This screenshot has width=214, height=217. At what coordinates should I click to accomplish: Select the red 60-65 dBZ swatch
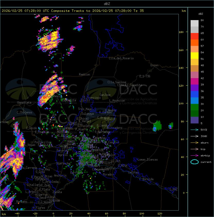[194, 36]
